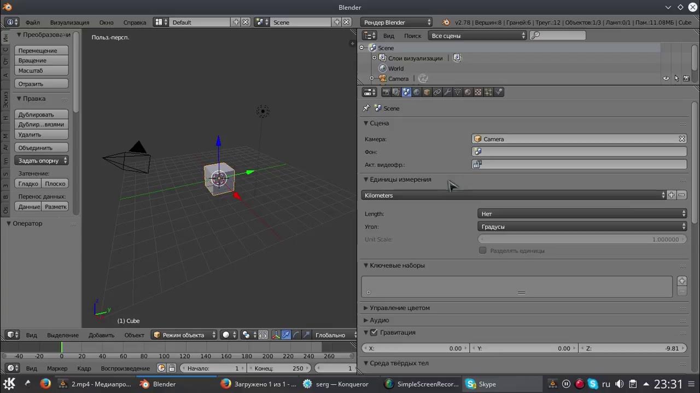Click the Начало frame field showing 1
700x393 pixels.
click(213, 368)
